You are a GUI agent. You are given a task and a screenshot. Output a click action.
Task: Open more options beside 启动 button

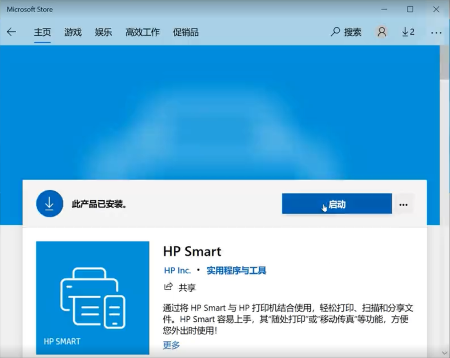tap(403, 204)
